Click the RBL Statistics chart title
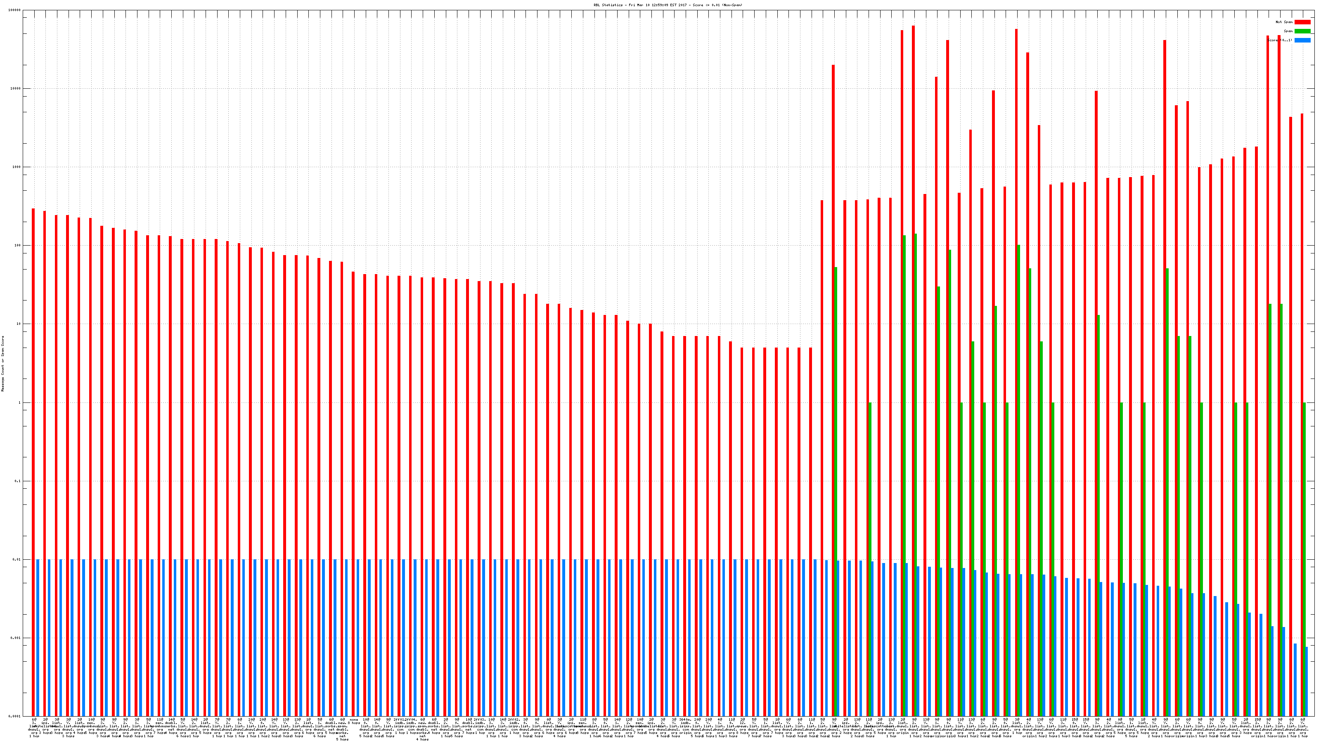The image size is (1321, 743). pyautogui.click(x=667, y=5)
